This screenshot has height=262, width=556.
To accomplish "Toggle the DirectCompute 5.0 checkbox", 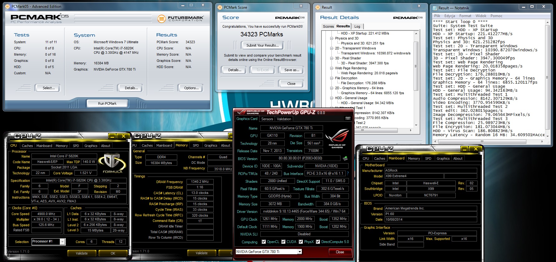I will point(318,242).
